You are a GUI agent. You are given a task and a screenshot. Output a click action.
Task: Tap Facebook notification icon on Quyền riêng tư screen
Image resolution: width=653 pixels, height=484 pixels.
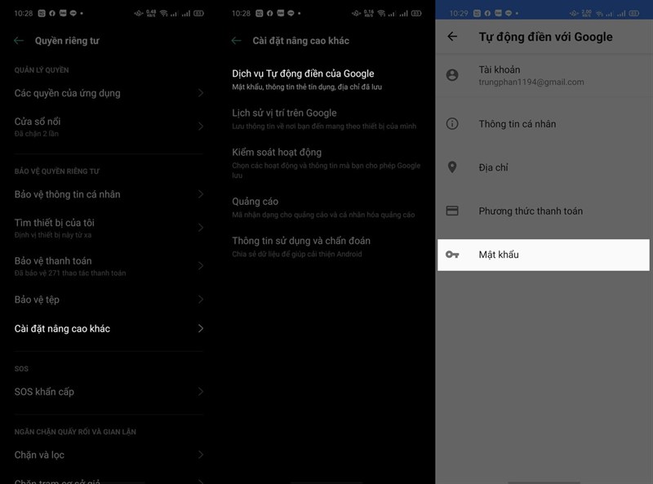[52, 13]
